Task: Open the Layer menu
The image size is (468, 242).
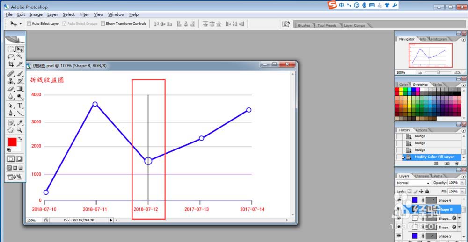Action: (x=52, y=14)
